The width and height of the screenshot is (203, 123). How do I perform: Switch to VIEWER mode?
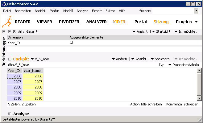[x=44, y=22]
